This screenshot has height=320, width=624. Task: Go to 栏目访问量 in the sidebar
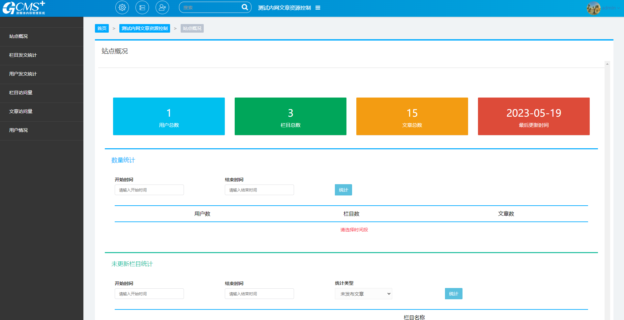[21, 93]
